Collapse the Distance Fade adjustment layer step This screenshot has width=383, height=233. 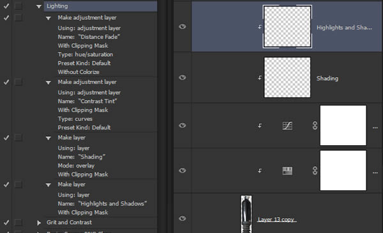point(49,18)
